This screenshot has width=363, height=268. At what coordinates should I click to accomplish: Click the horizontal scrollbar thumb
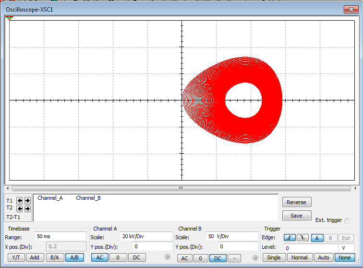click(x=181, y=189)
